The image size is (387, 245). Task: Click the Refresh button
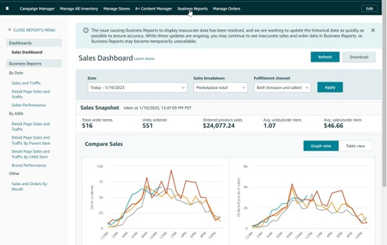pos(325,57)
